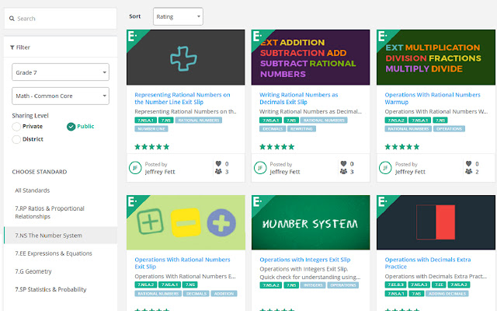Select 7.EE Expressions & Equations standard
The image size is (497, 311).
pos(54,253)
